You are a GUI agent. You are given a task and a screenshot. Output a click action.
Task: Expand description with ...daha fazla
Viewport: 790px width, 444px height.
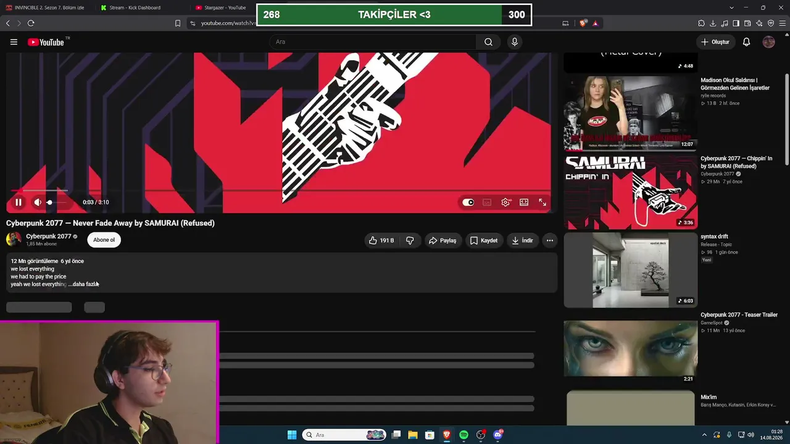[83, 284]
